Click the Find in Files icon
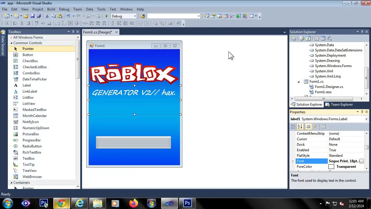Image resolution: width=371 pixels, height=209 pixels. pyautogui.click(x=143, y=16)
